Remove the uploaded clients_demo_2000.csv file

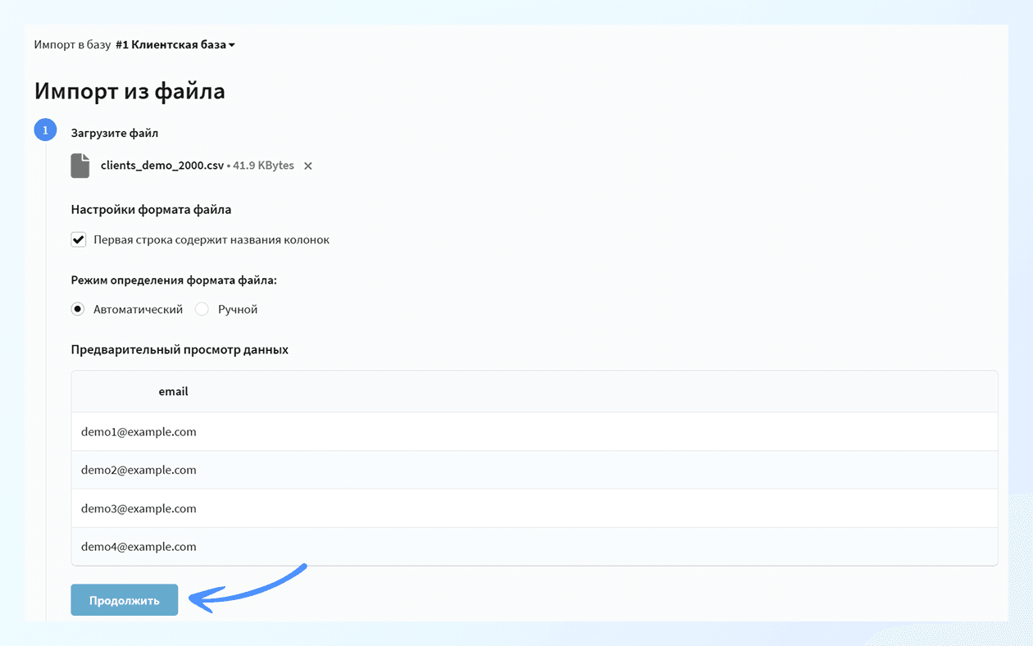(x=308, y=166)
